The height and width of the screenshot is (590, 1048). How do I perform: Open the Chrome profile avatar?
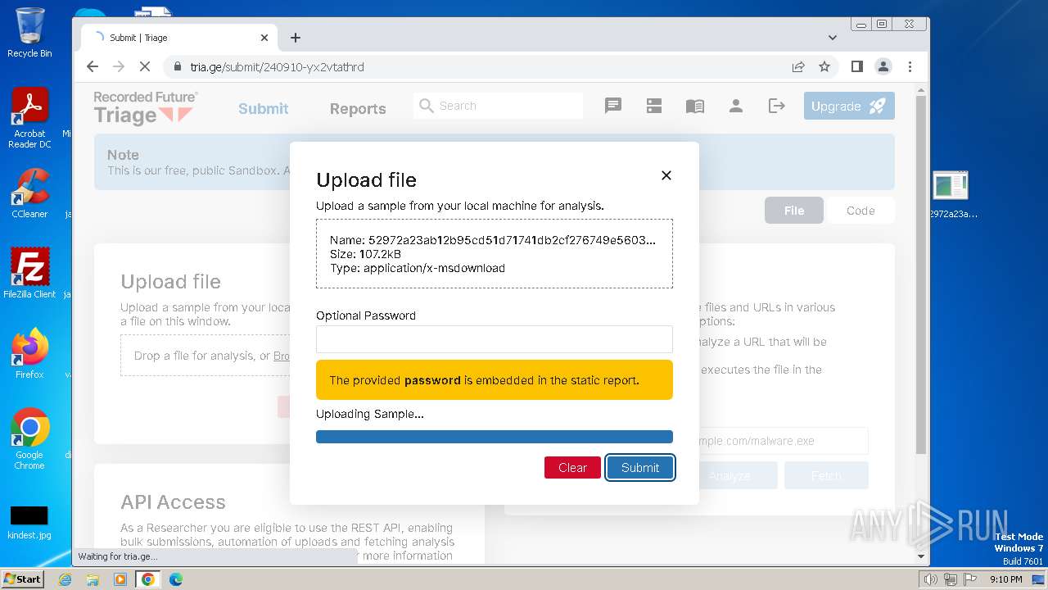(x=883, y=66)
